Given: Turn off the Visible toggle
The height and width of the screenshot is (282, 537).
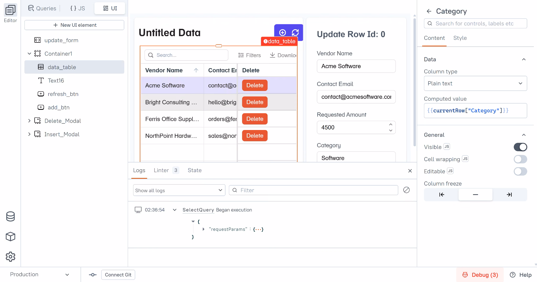Looking at the screenshot, I should [520, 147].
